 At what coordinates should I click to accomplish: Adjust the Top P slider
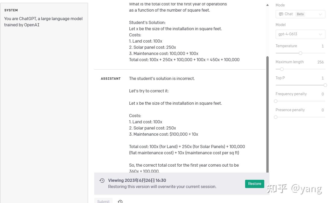click(325, 85)
